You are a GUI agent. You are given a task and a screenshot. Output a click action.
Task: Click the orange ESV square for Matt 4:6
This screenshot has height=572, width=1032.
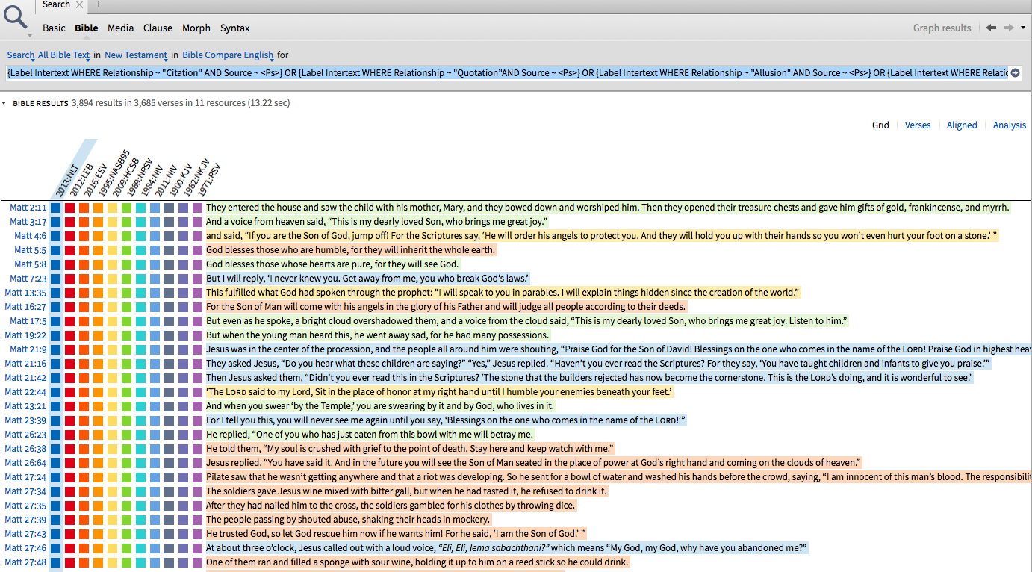[84, 236]
